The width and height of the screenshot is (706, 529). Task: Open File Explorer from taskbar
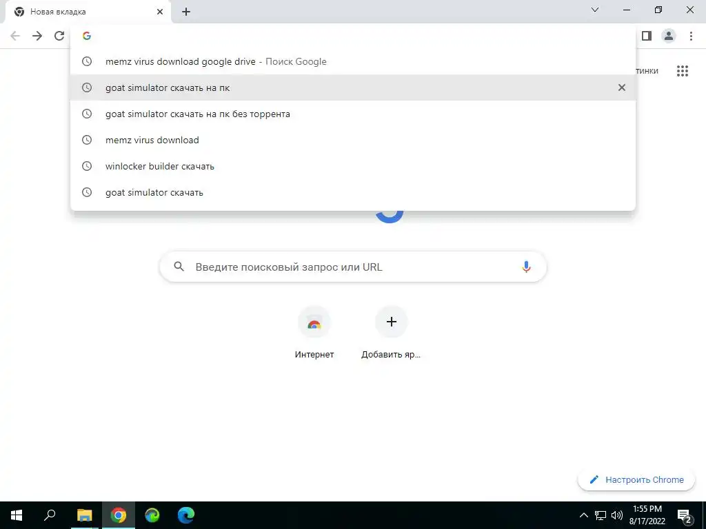click(84, 515)
